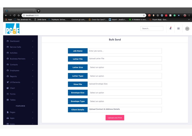
Task: Open the Piyush Bajaj Quora bookmark
Action: [158, 20]
